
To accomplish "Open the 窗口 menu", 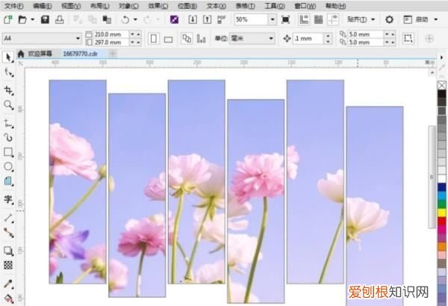I will (x=305, y=6).
